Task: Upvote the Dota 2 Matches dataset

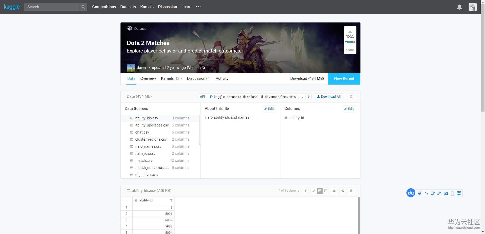Action: coord(350,32)
